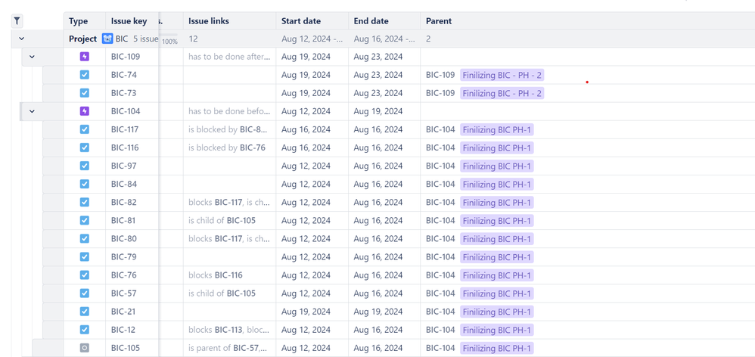Click the BIC project avatar icon
The height and width of the screenshot is (357, 755).
107,39
